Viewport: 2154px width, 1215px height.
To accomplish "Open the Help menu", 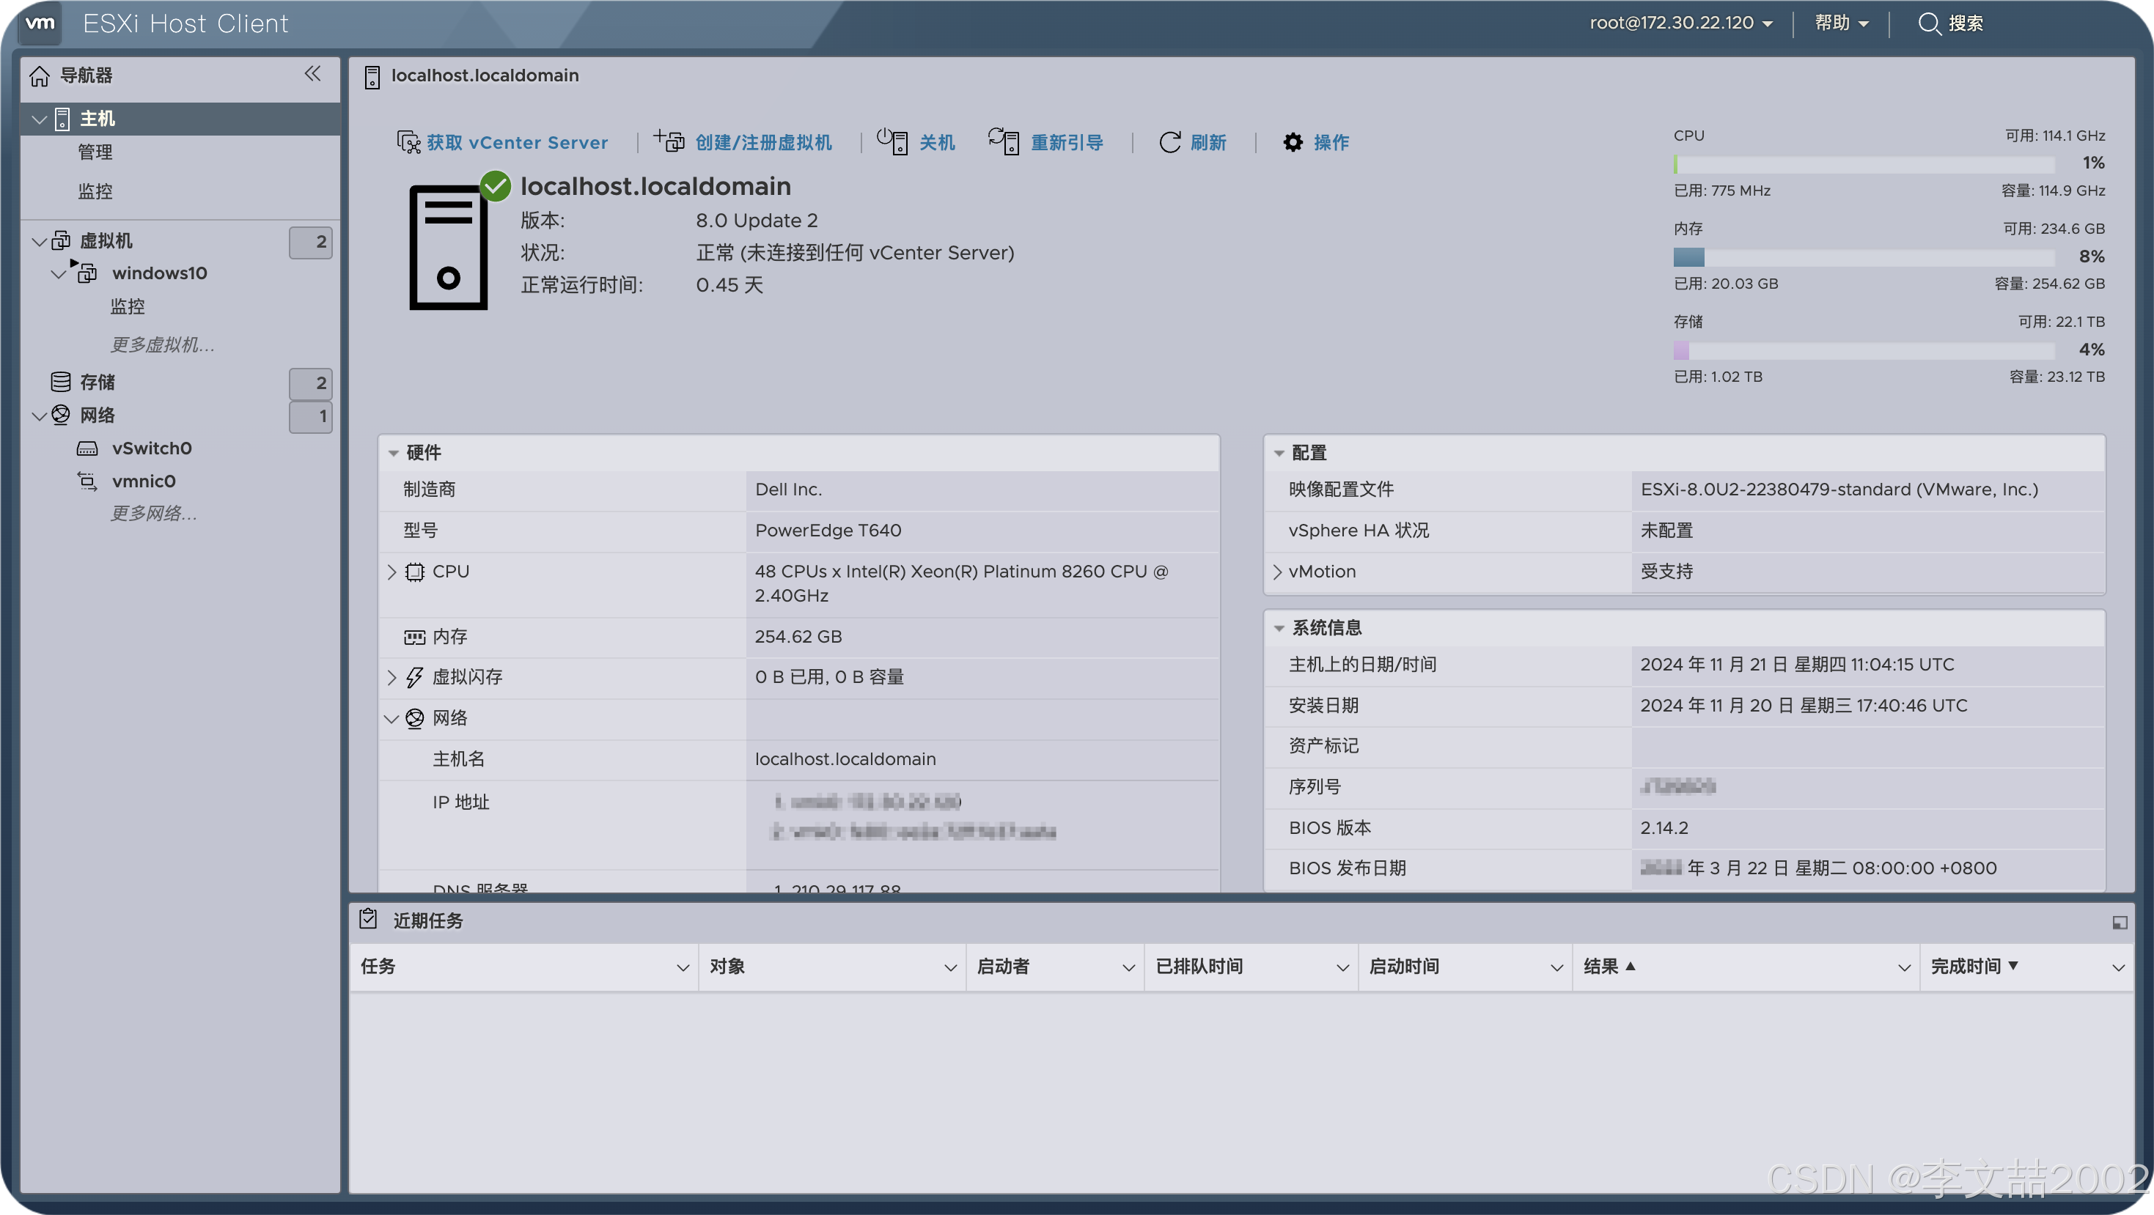I will 1841,23.
